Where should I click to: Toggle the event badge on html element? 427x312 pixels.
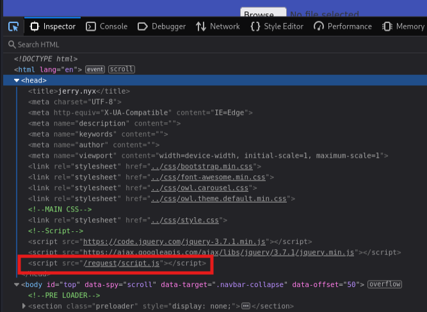pyautogui.click(x=95, y=69)
